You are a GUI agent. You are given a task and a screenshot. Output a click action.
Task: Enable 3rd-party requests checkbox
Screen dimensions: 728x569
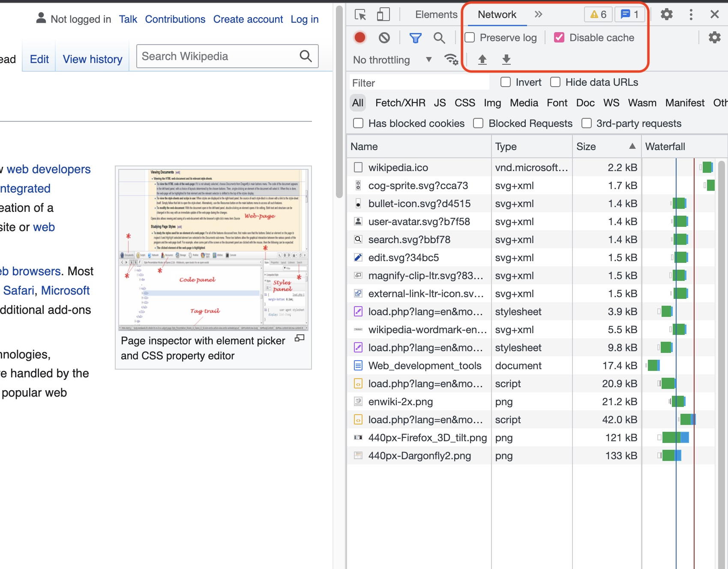tap(587, 123)
